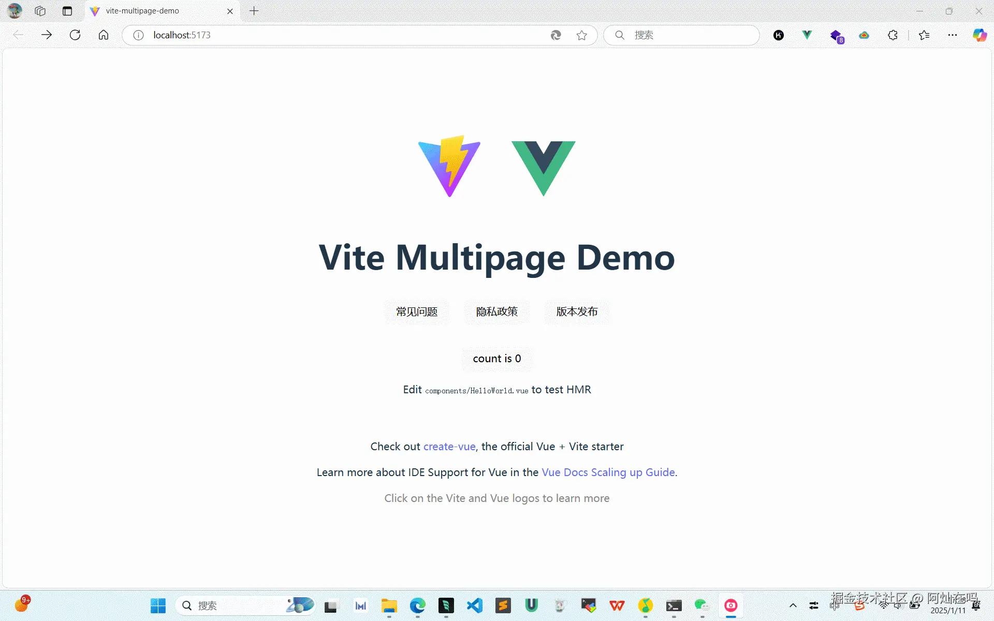Open browser settings and more menu

(952, 35)
